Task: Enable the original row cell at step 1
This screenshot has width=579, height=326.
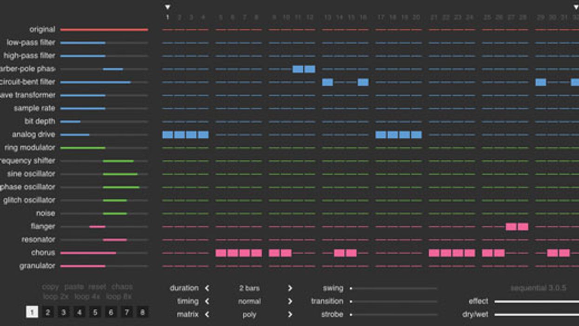Action: click(167, 30)
